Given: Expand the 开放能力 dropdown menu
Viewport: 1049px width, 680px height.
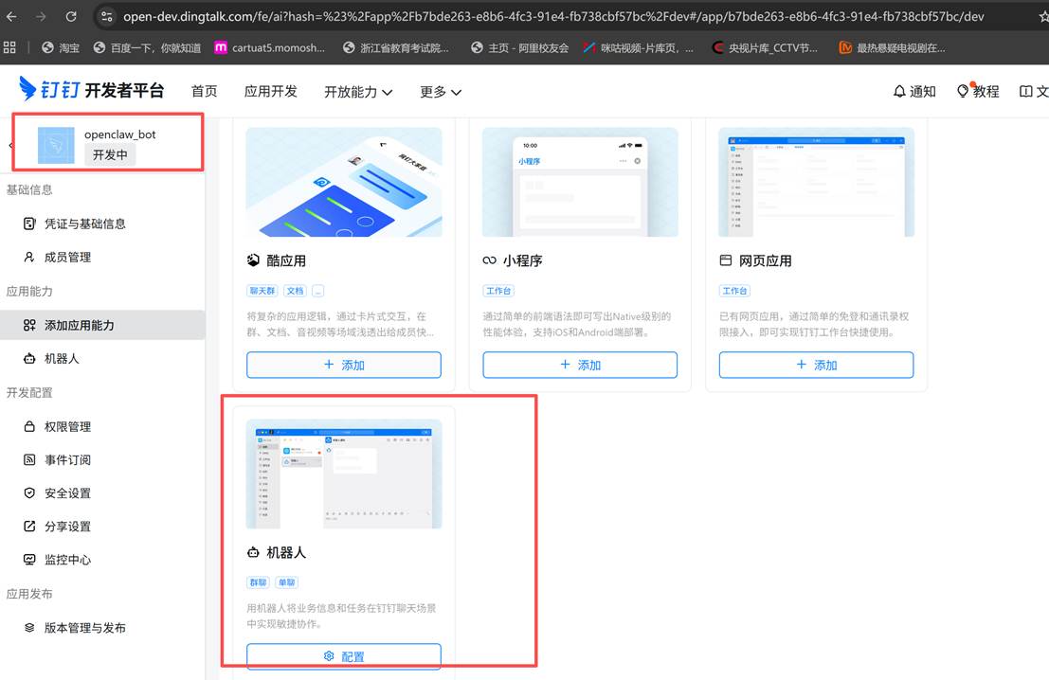Looking at the screenshot, I should [x=358, y=92].
